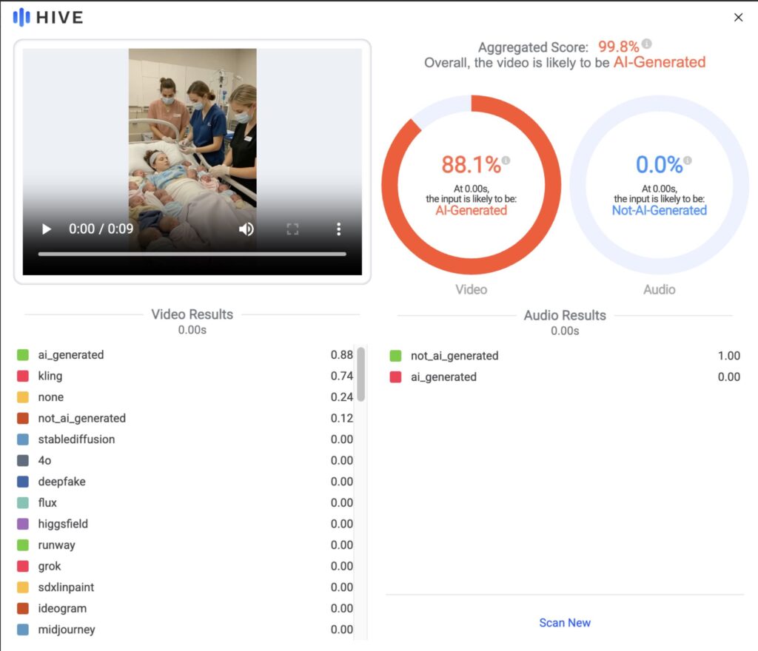Click audio not_ai_generated green swatch
This screenshot has height=651, width=758.
(x=395, y=356)
